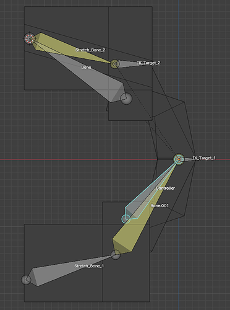
Task: Click the root sphere of Stretch_Bone_1
Action: click(x=26, y=280)
